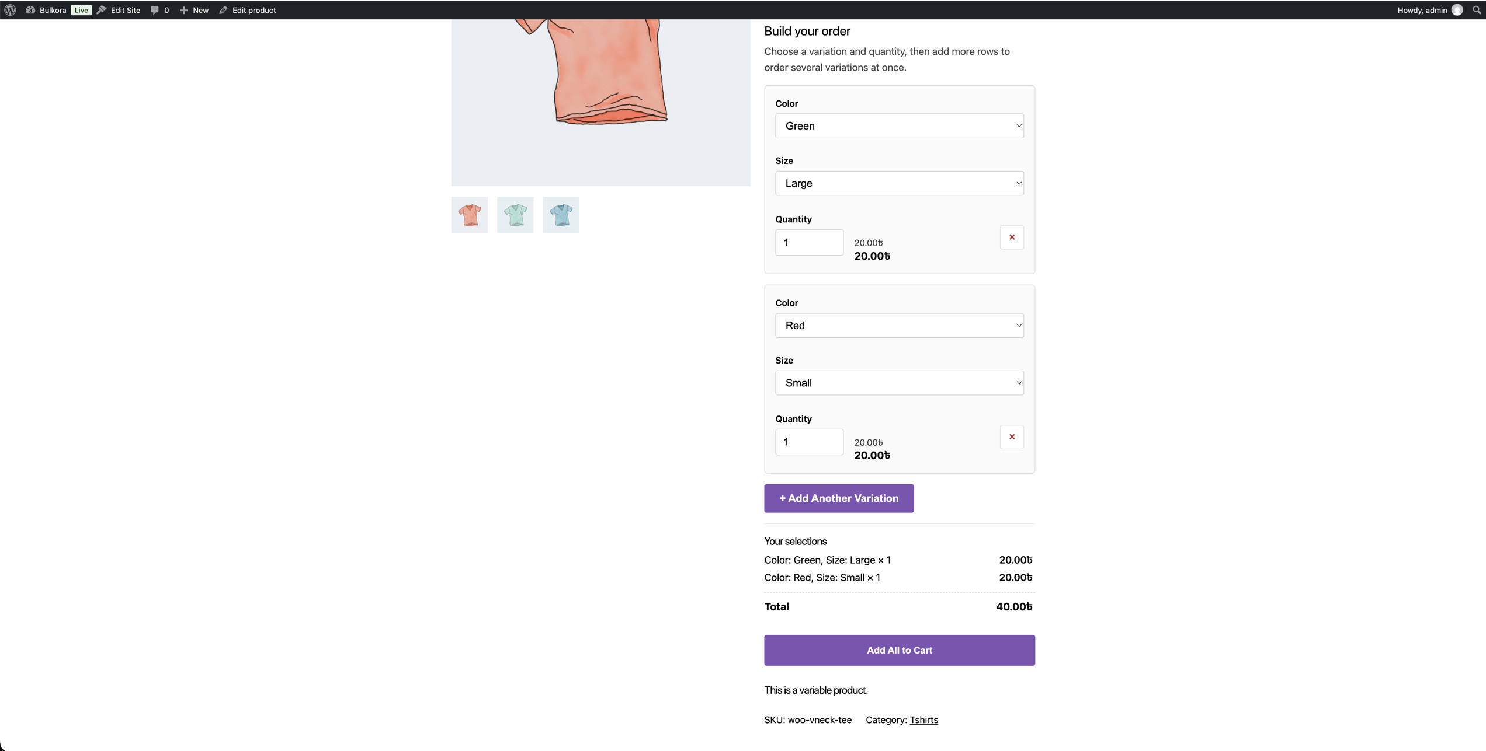1486x751 pixels.
Task: Click the 40.00৳ total amount
Action: click(1014, 607)
